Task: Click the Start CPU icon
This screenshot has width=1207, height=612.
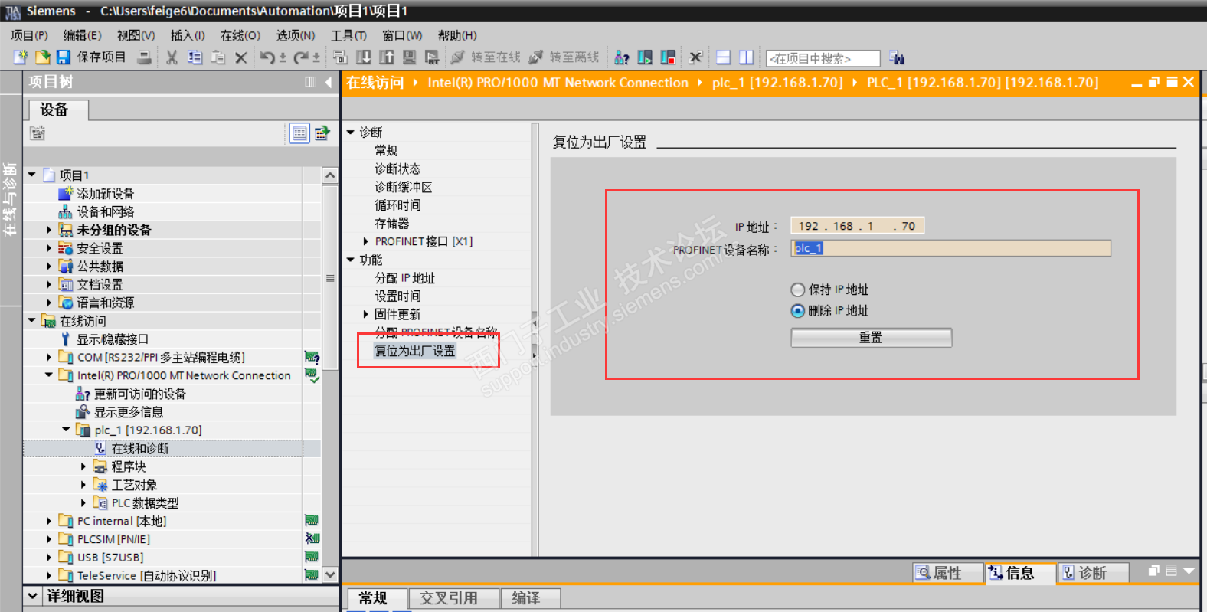Action: [645, 57]
